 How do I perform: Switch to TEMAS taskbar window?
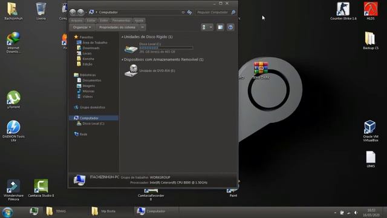66,211
